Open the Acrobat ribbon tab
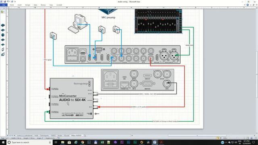The height and width of the screenshot is (145, 258). (59, 5)
